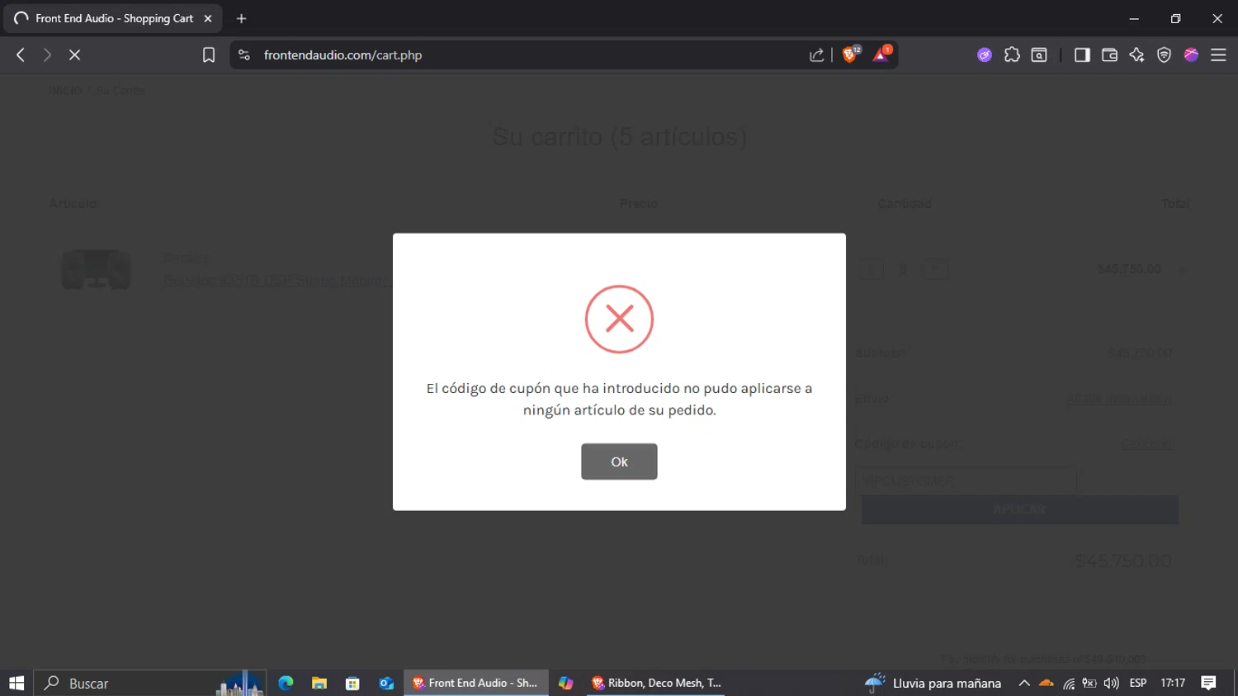Open Microsoft Store from taskbar

point(352,683)
